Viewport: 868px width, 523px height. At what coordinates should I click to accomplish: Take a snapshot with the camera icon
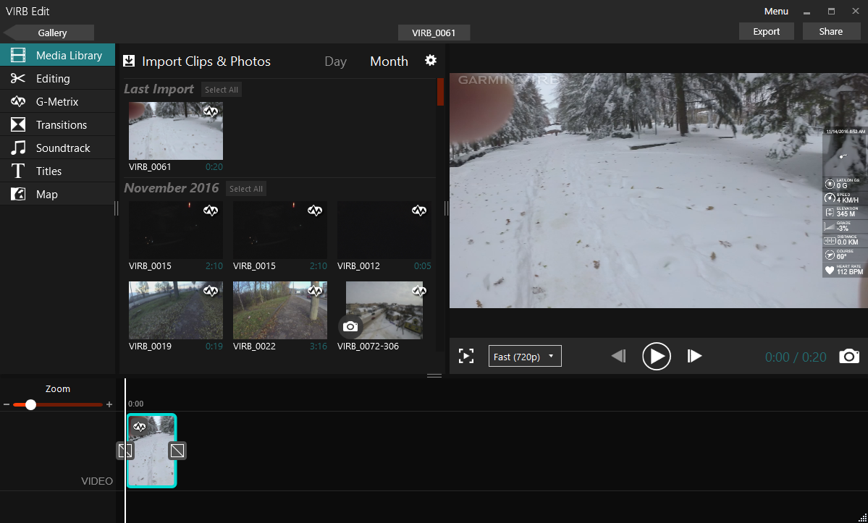click(848, 356)
